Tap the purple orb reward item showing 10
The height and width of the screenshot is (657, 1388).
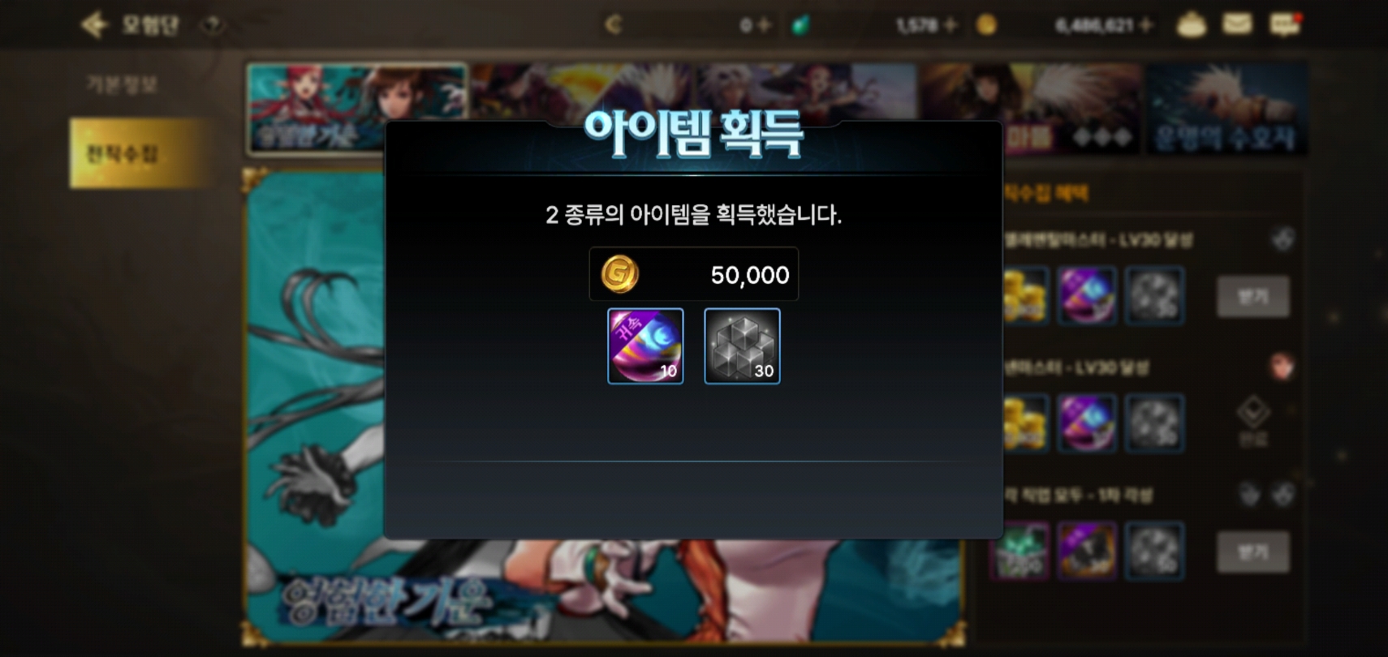coord(645,346)
